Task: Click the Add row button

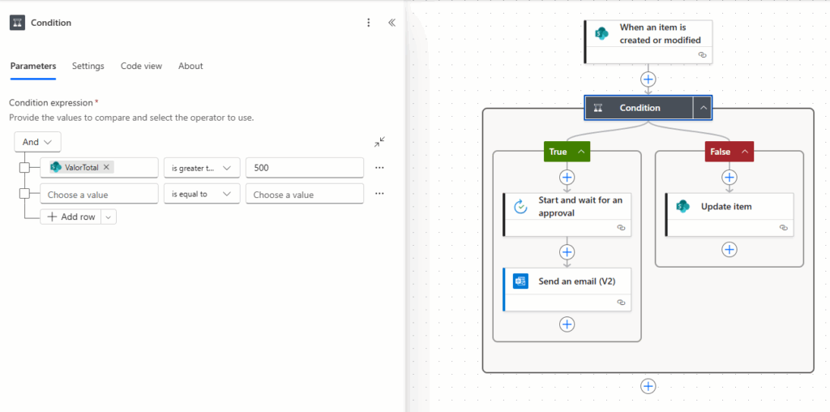Action: click(x=71, y=217)
